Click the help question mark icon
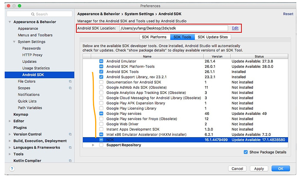The width and height of the screenshot is (301, 176). click(12, 169)
